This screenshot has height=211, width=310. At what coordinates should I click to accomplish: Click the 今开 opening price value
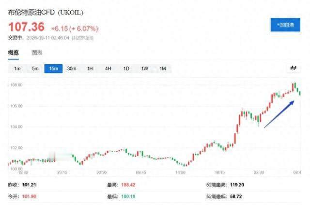(29, 197)
